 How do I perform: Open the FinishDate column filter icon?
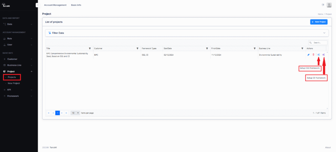pos(254,48)
